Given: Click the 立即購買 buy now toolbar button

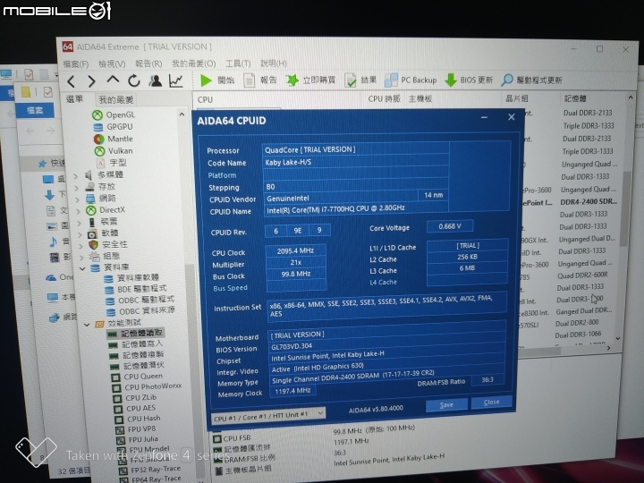Looking at the screenshot, I should click(310, 80).
